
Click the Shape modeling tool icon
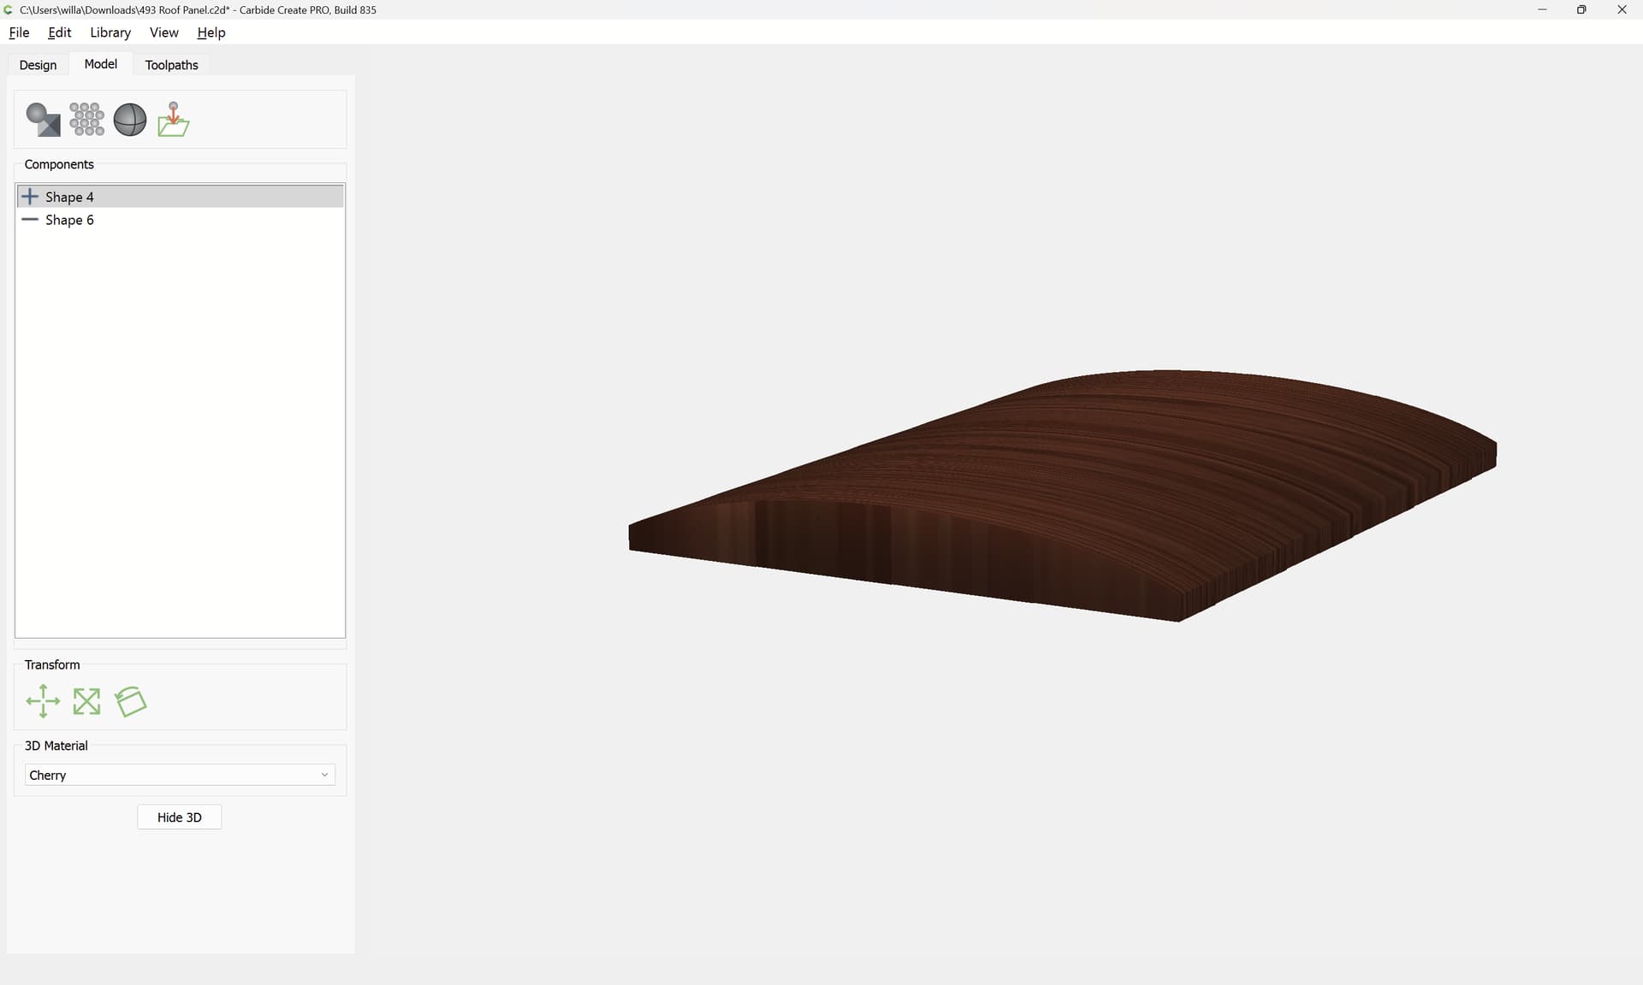pos(43,120)
